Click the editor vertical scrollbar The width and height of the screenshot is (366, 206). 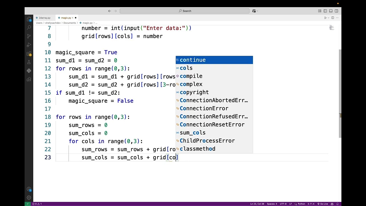point(340,93)
